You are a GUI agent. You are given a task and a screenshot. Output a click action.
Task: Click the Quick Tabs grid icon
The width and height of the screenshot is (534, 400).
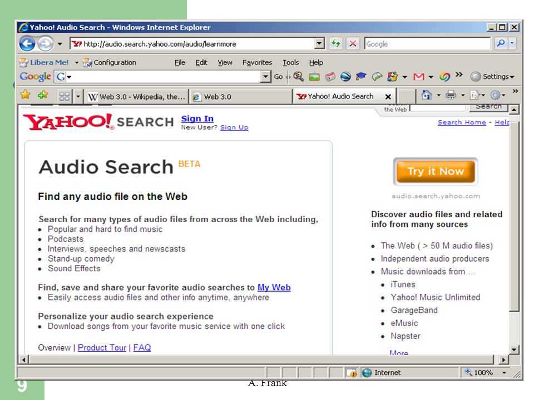(65, 97)
